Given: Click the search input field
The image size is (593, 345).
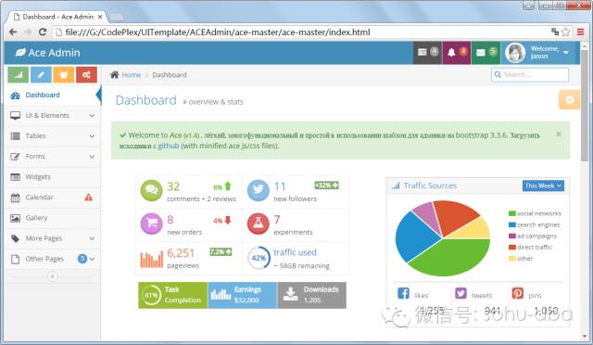Looking at the screenshot, I should pyautogui.click(x=530, y=74).
